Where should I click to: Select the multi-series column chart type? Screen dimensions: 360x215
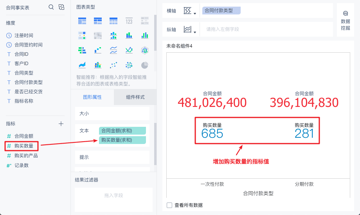pyautogui.click(x=145, y=36)
